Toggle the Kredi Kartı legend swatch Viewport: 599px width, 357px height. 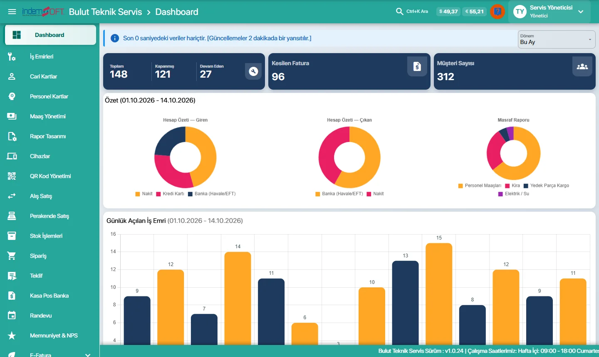click(158, 194)
